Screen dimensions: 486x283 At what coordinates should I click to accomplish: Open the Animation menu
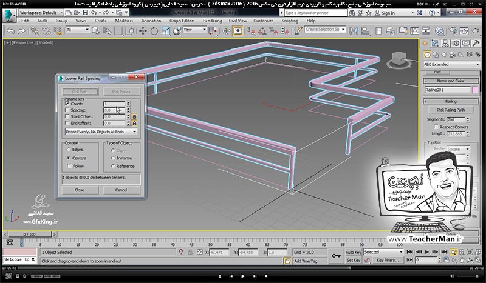[x=151, y=21]
